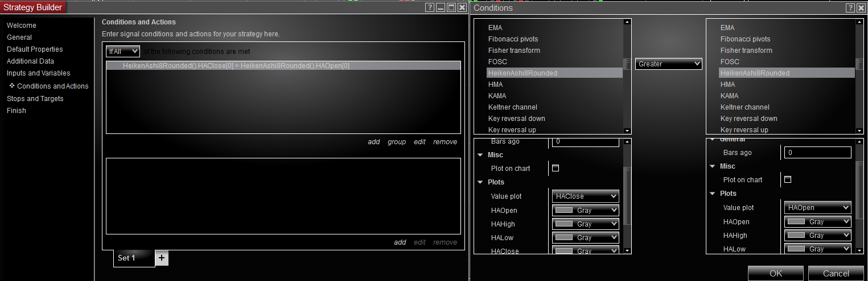
Task: Open left HAOpen color dropdown
Action: click(x=586, y=210)
